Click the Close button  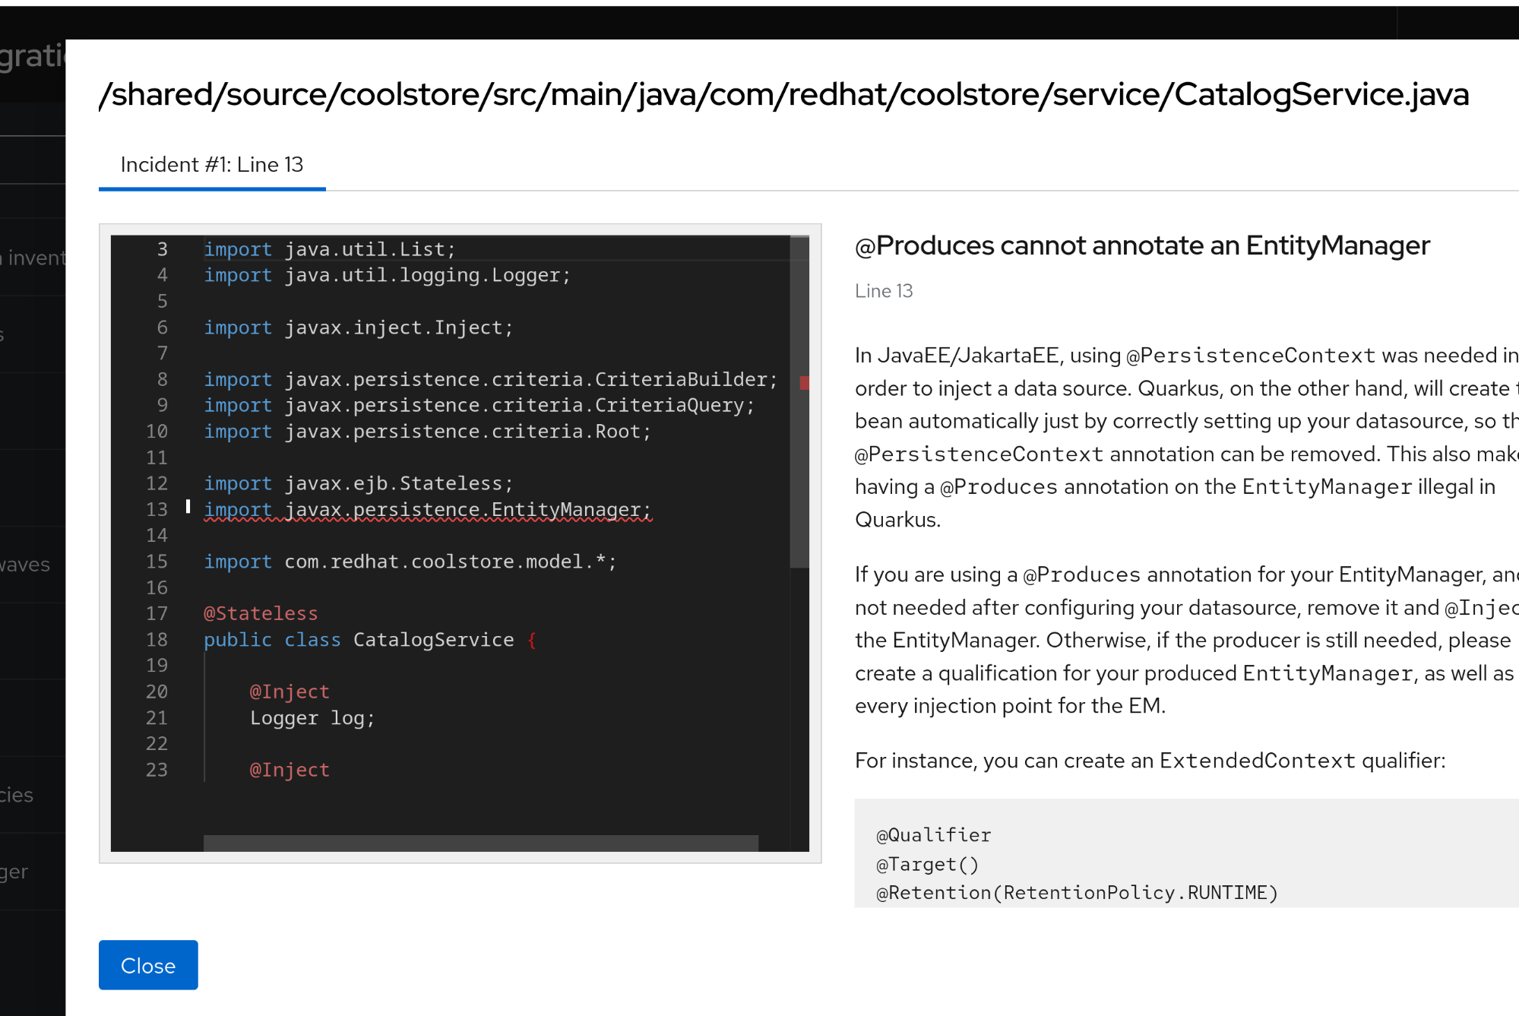[148, 965]
